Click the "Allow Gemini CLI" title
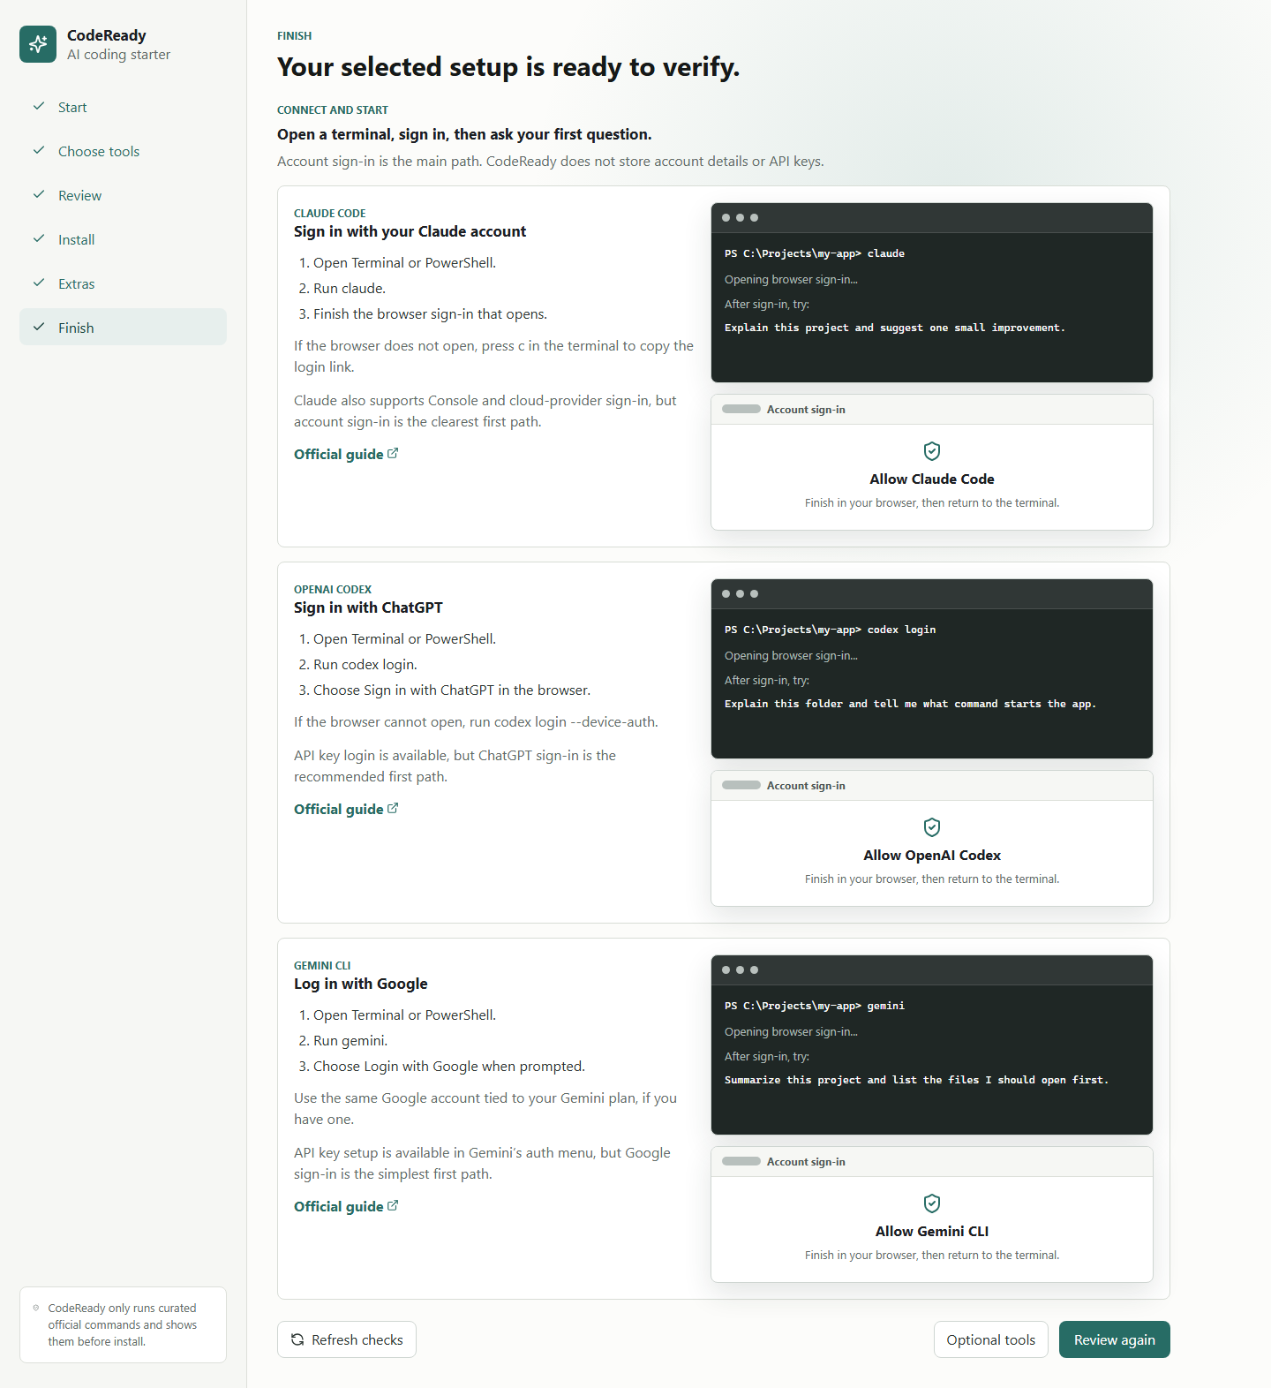 pyautogui.click(x=932, y=1231)
